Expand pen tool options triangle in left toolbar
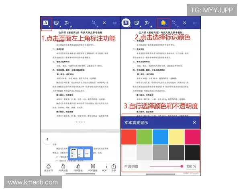The image size is (241, 192). point(71,26)
